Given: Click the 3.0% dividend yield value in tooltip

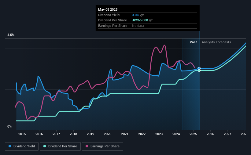Looking at the screenshot, I should pos(135,15).
